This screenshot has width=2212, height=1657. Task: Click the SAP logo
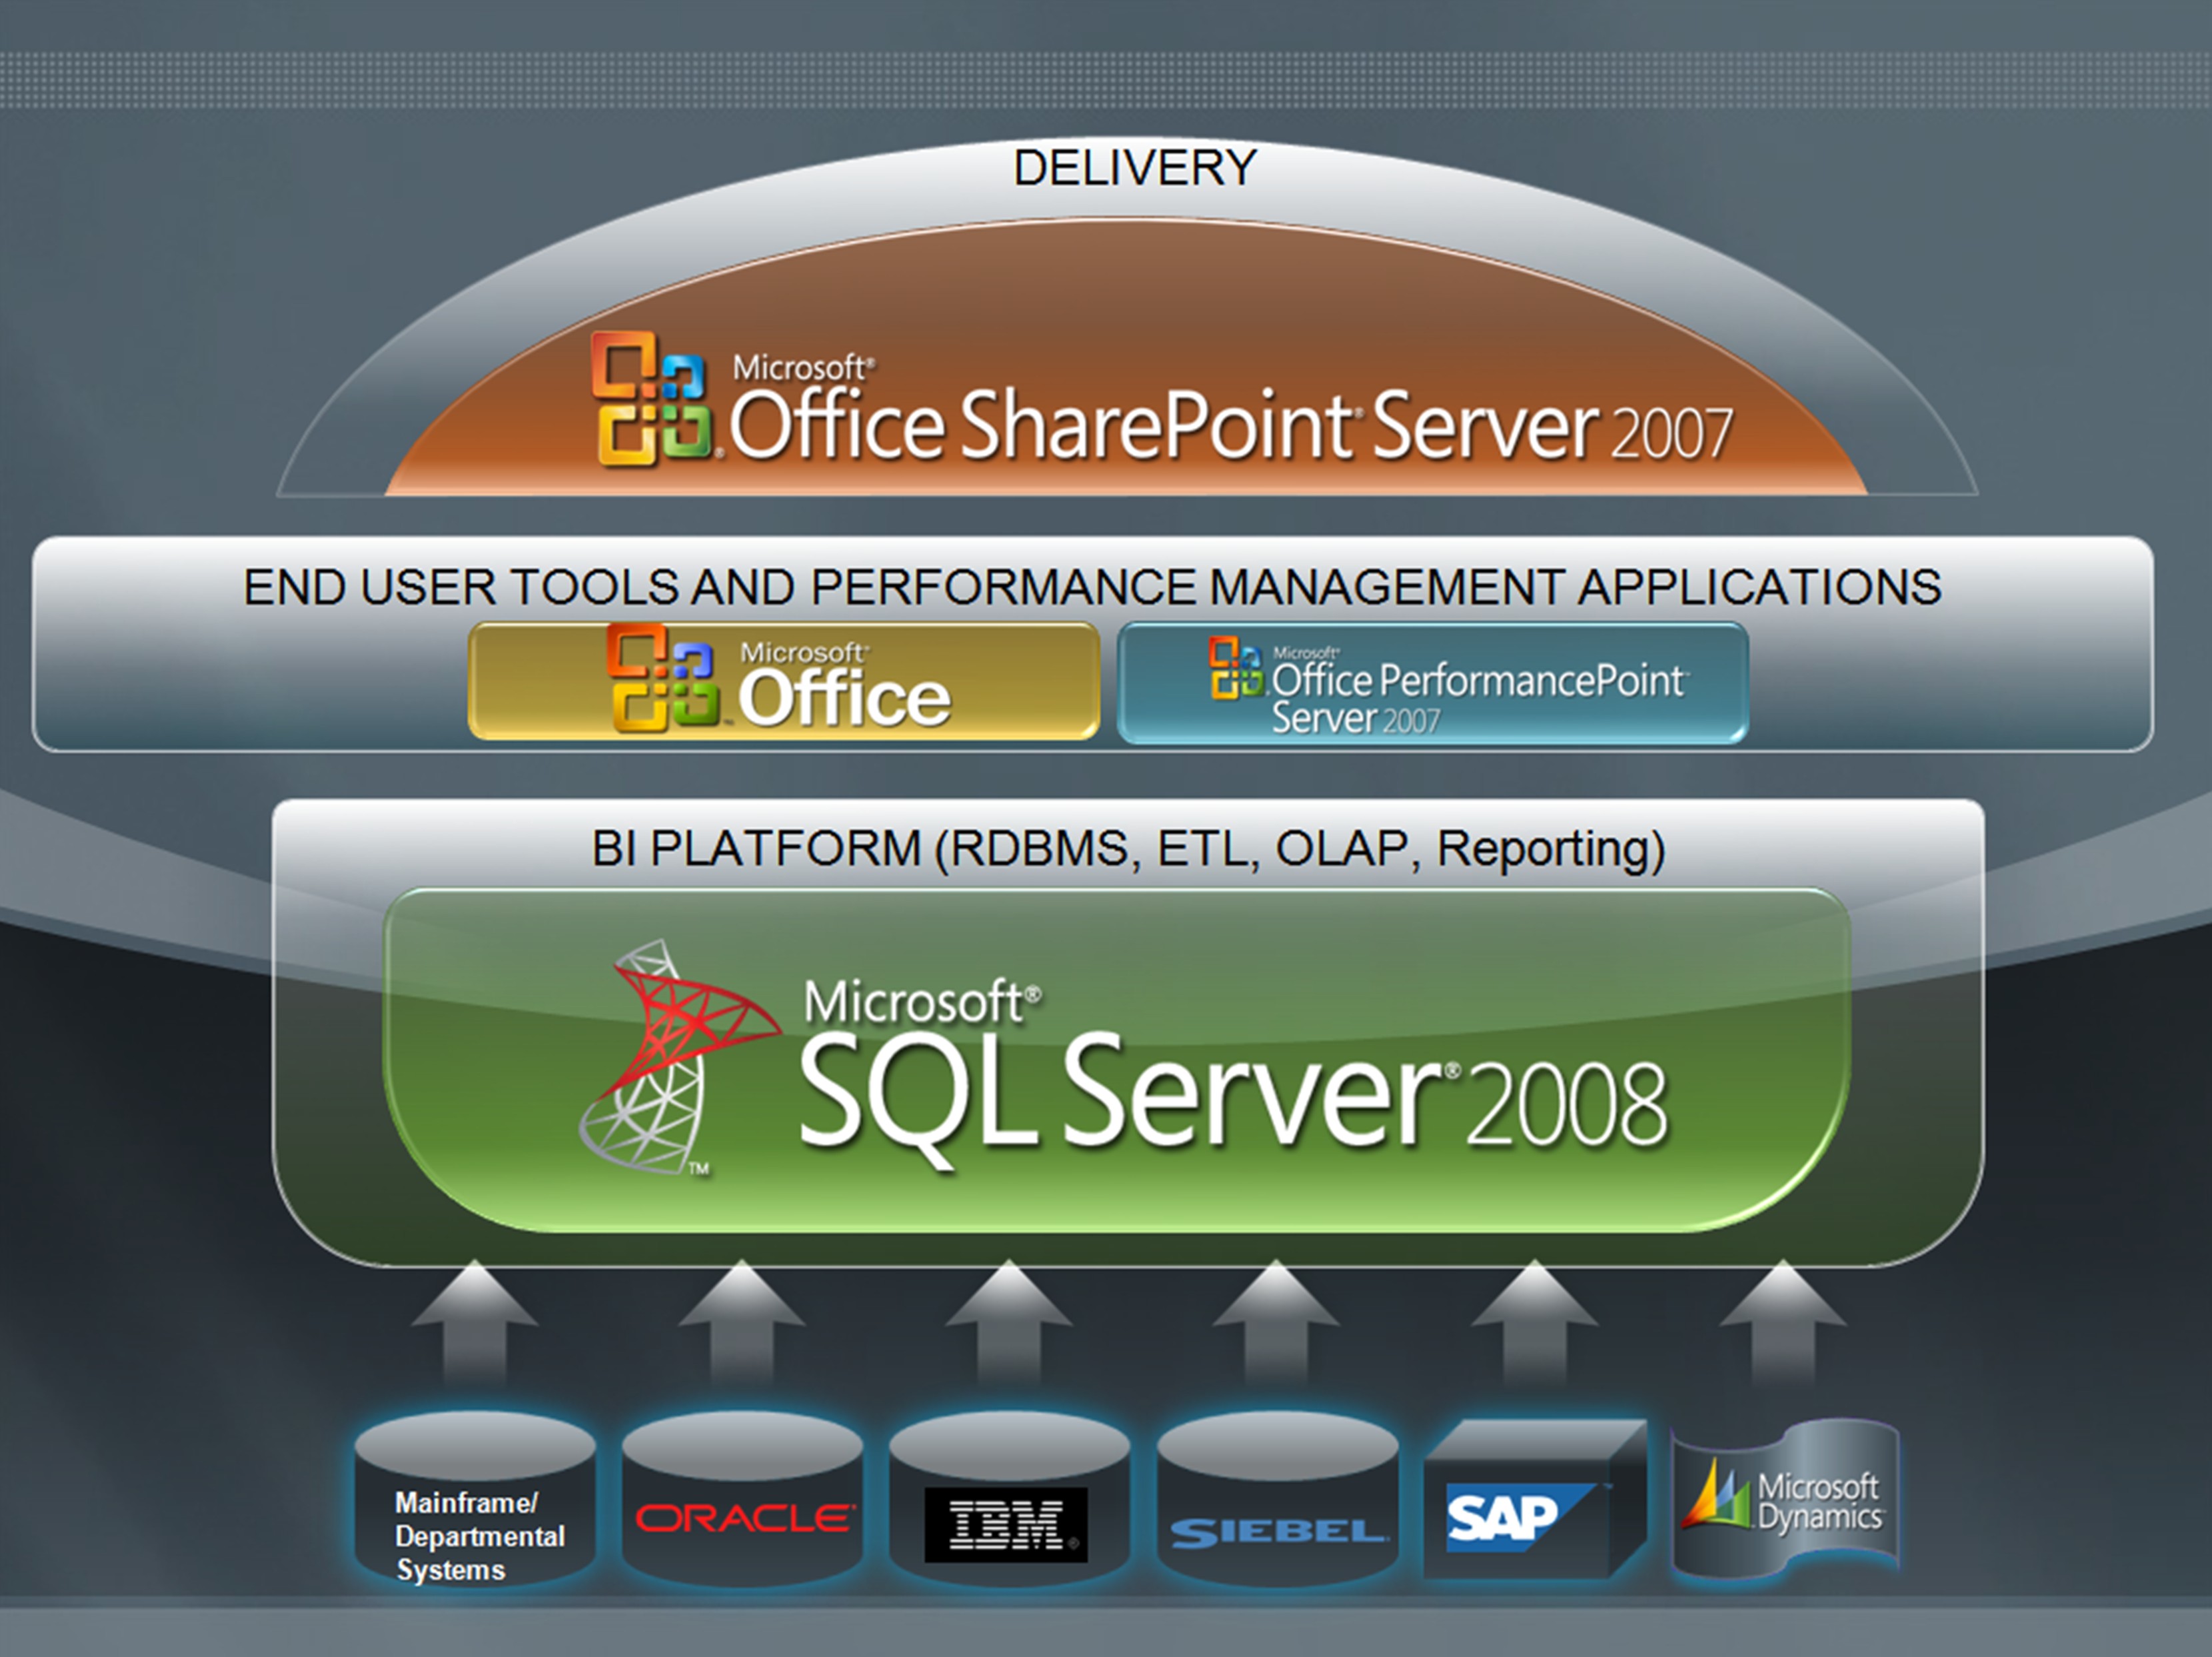point(1521,1518)
